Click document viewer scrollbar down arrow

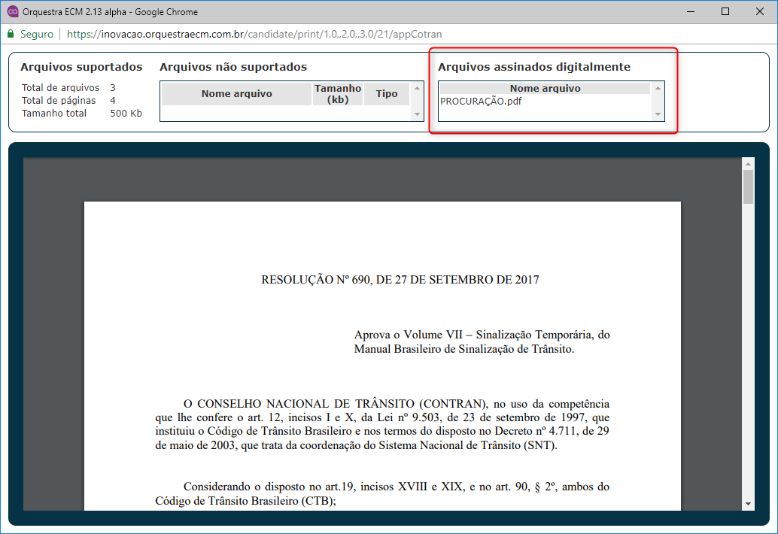coord(748,503)
